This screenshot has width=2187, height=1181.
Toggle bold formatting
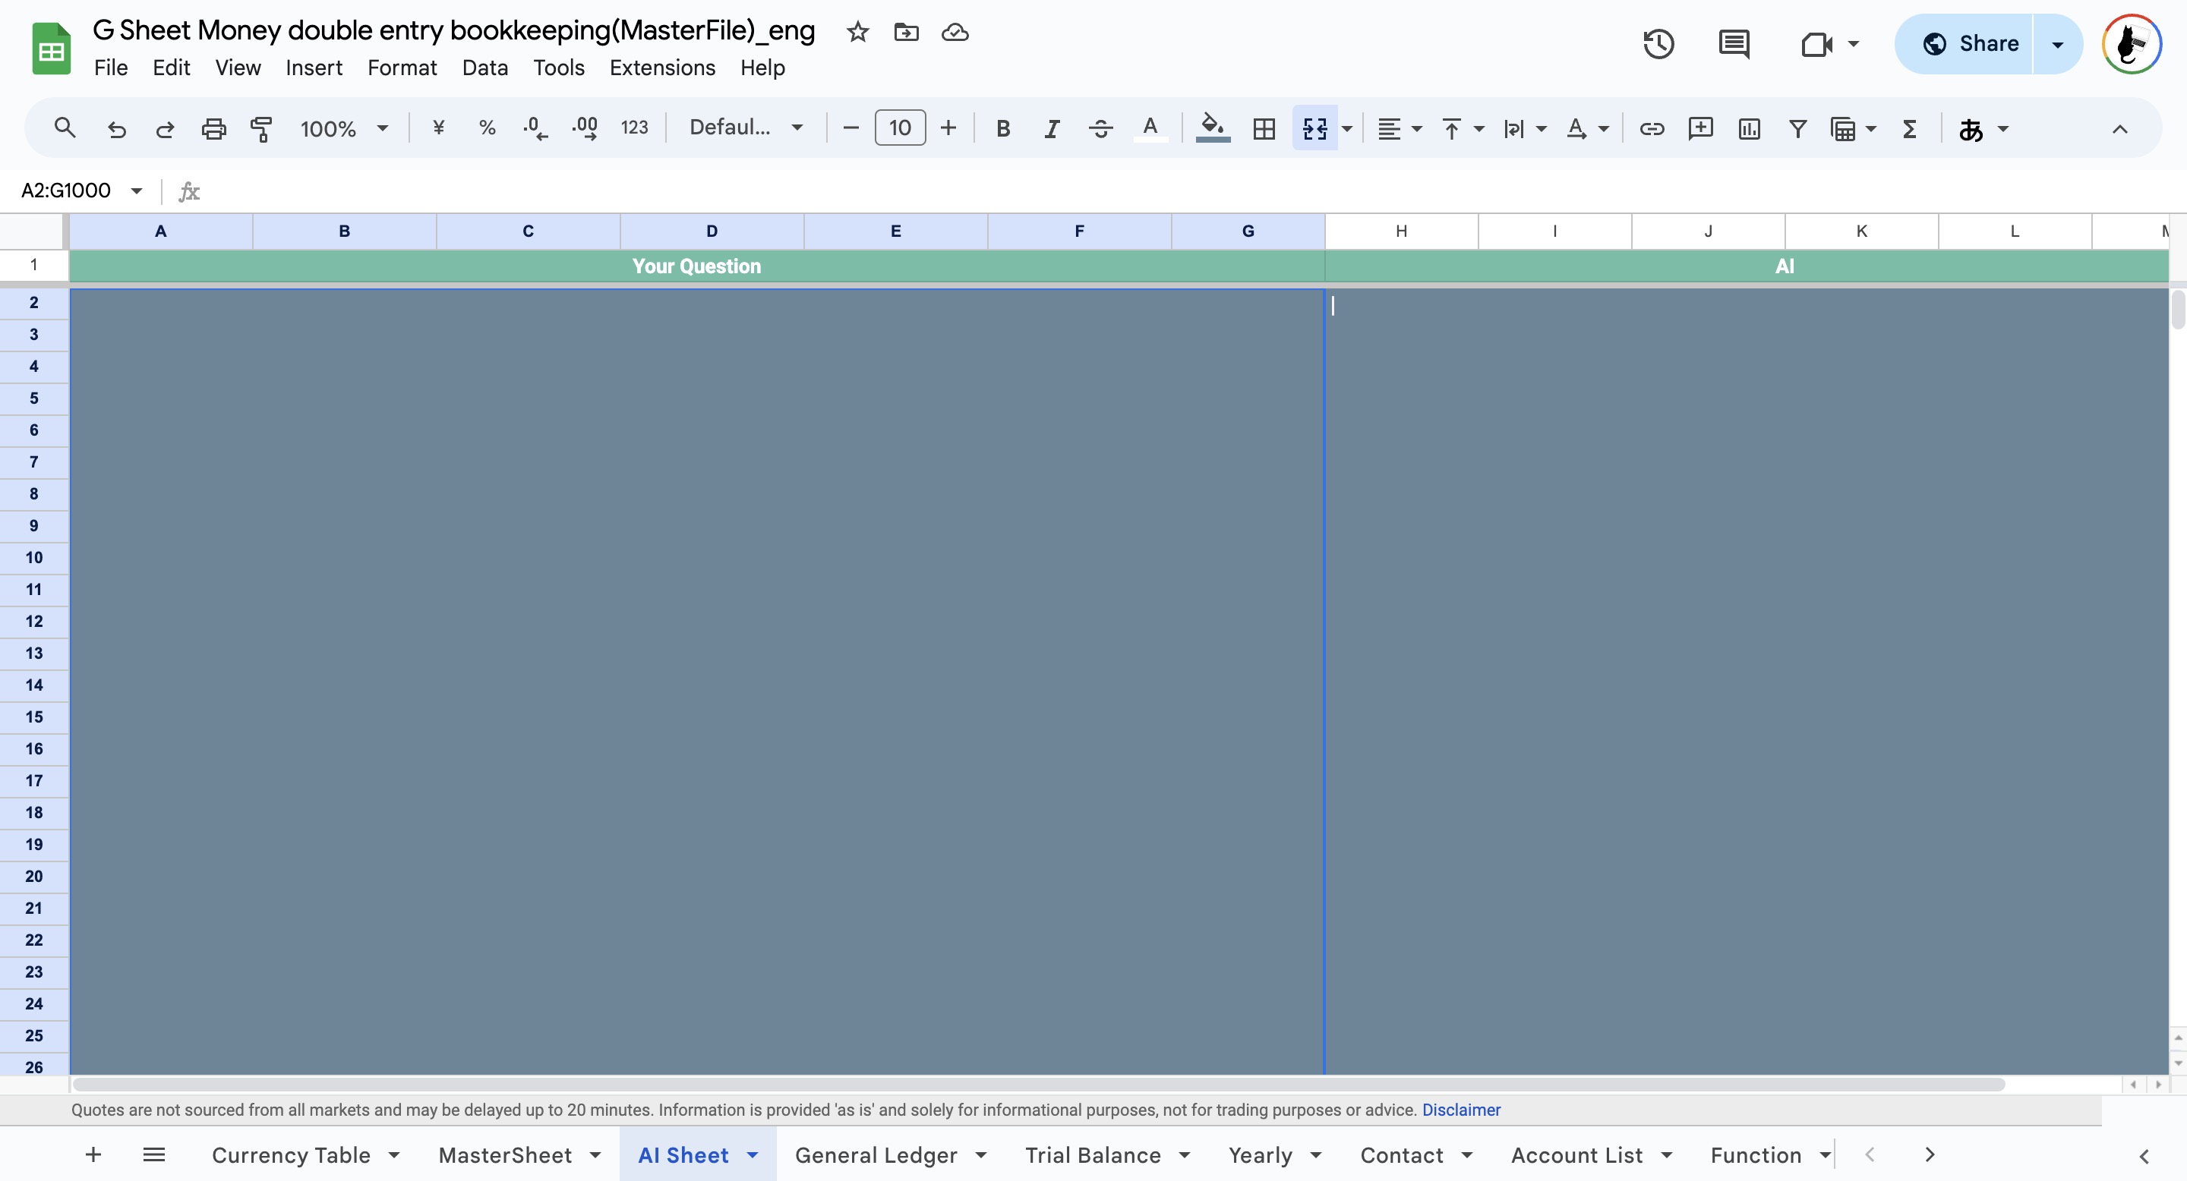tap(1002, 128)
